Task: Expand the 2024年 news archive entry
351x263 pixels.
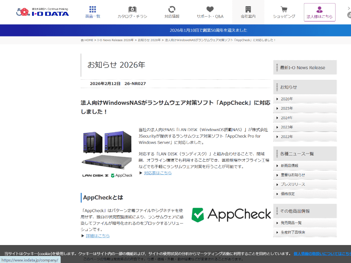Action: (x=305, y=117)
